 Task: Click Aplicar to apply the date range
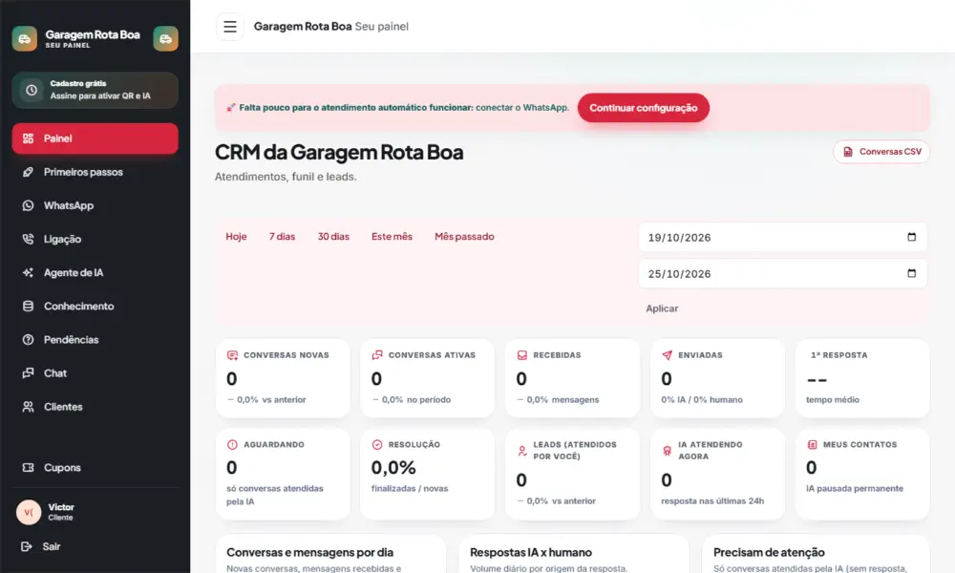click(x=662, y=308)
